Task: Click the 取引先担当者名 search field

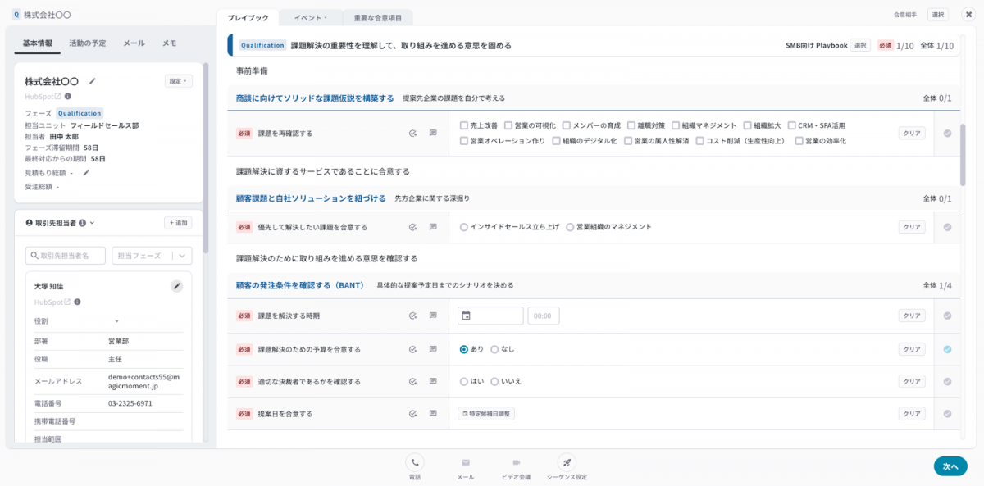Action: (x=66, y=256)
